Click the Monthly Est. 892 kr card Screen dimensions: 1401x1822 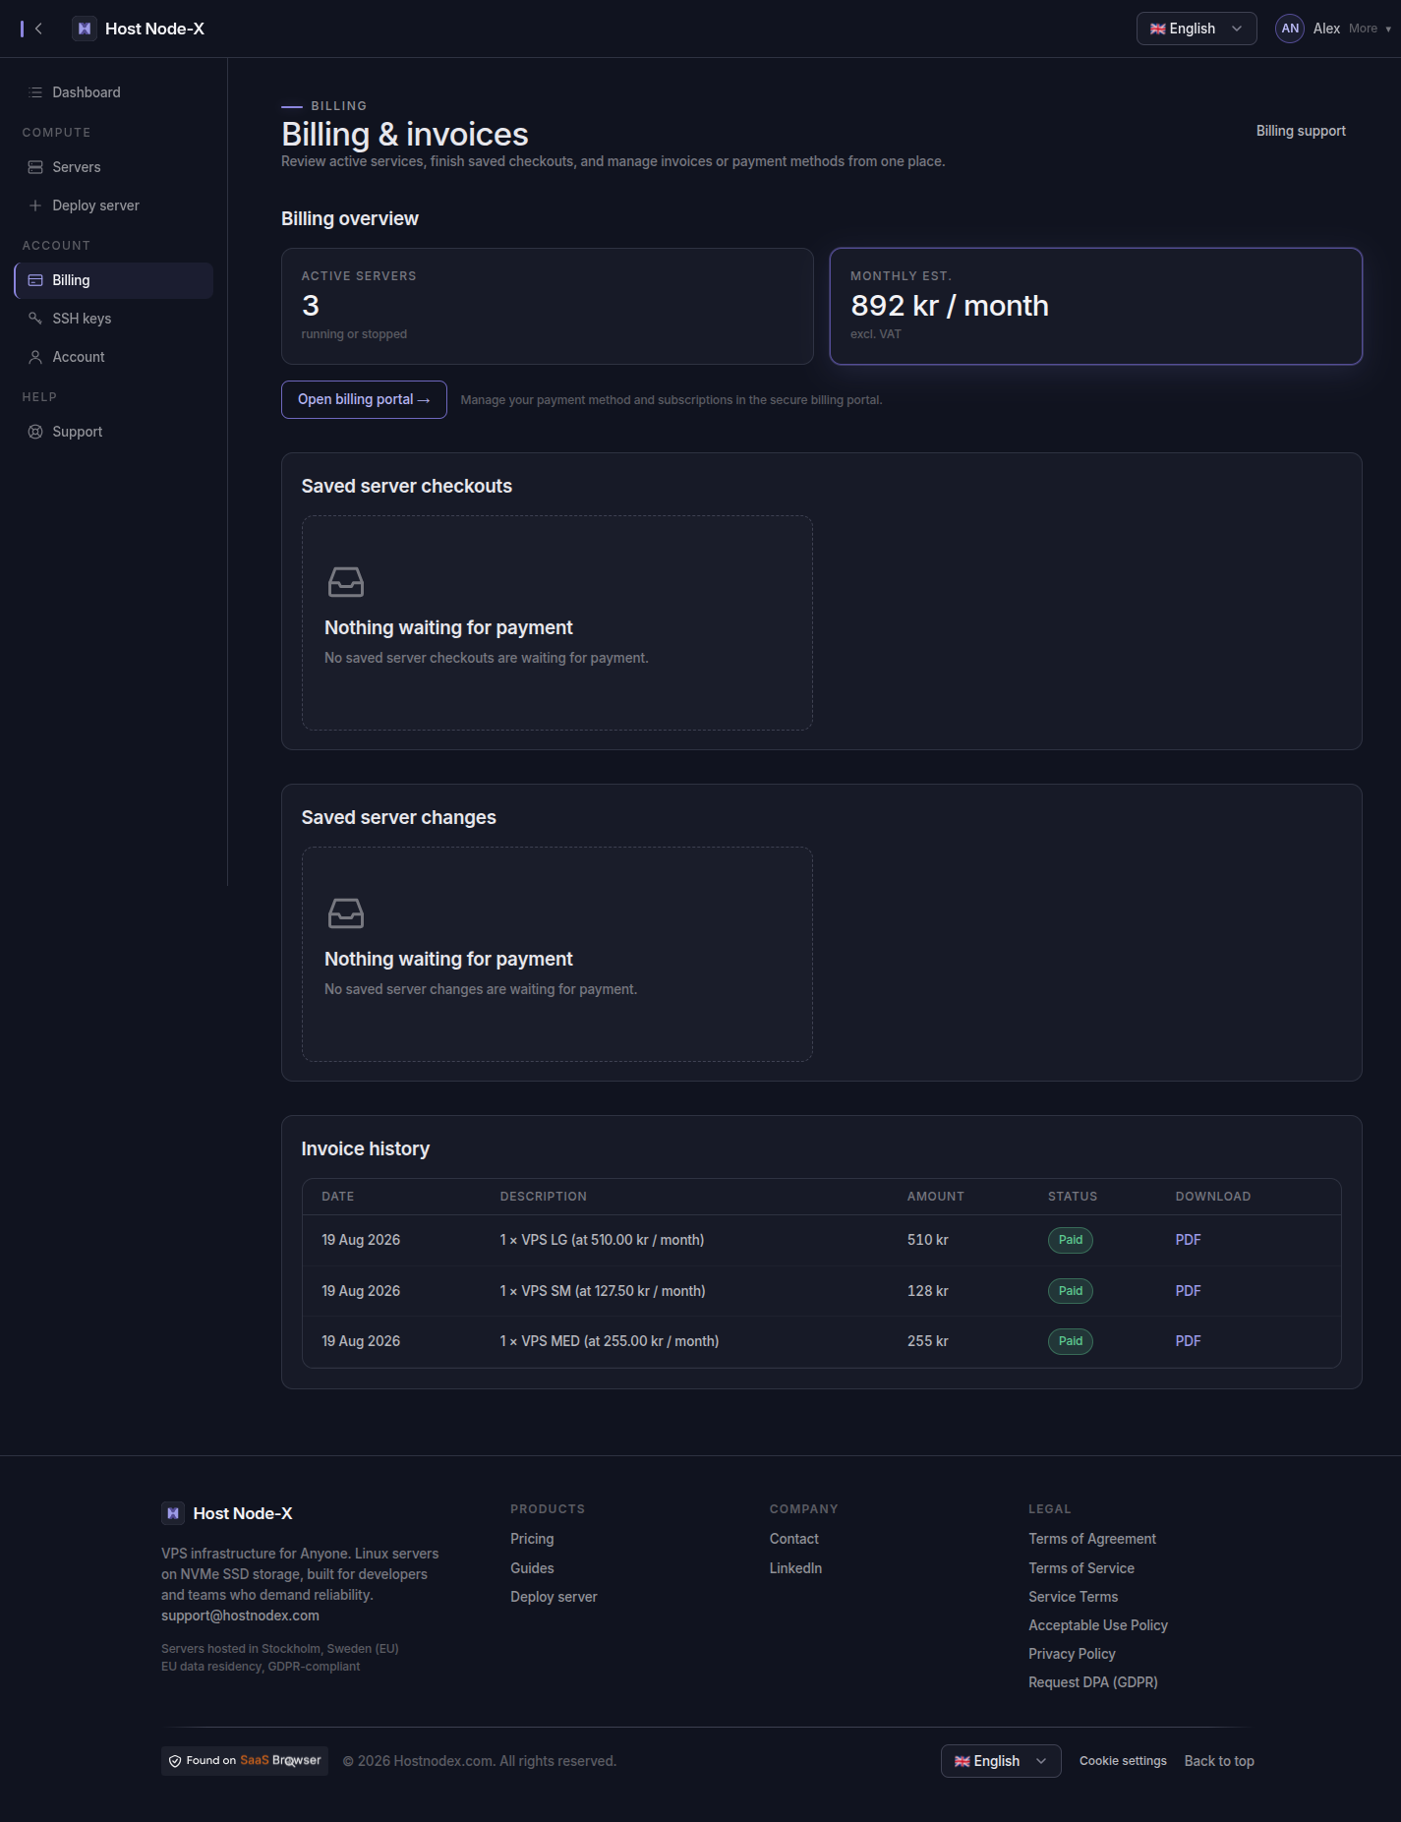click(1096, 306)
